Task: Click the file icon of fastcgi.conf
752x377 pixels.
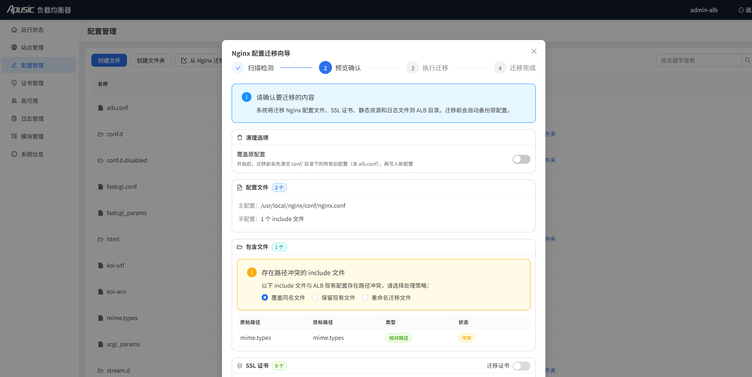Action: coord(101,187)
